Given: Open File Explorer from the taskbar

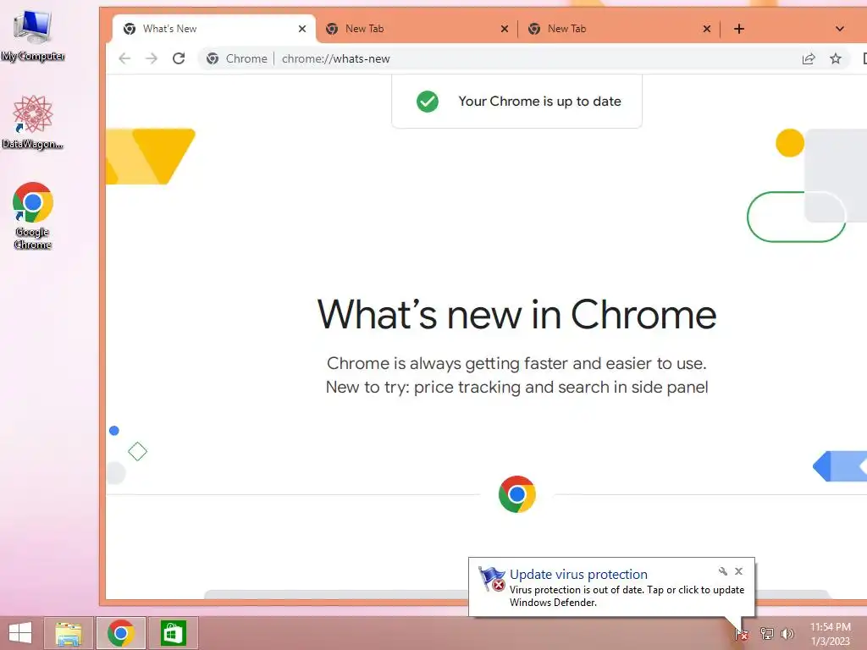Looking at the screenshot, I should tap(69, 633).
